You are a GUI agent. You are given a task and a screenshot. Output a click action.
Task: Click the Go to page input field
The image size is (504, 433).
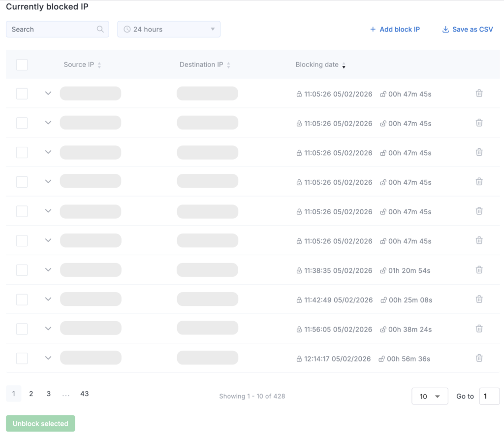click(x=489, y=396)
